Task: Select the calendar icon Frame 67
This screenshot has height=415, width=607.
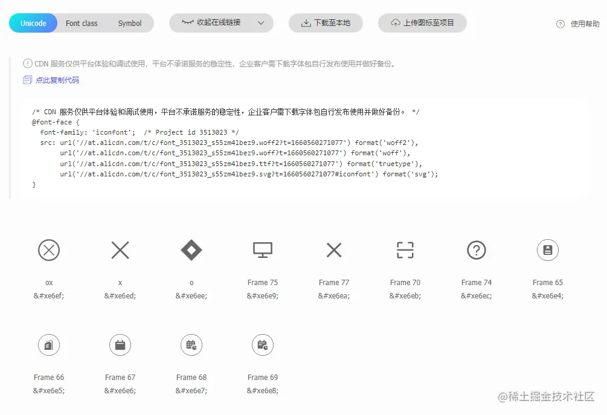Action: (120, 345)
